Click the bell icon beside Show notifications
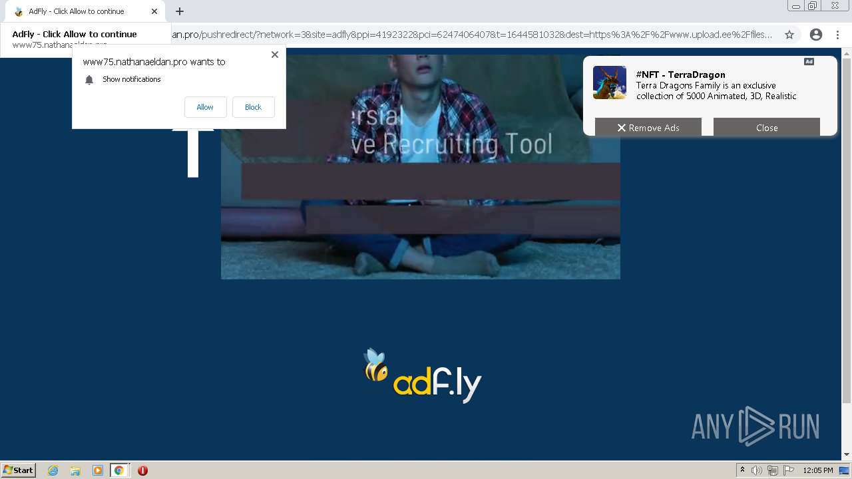This screenshot has height=479, width=852. click(x=89, y=79)
